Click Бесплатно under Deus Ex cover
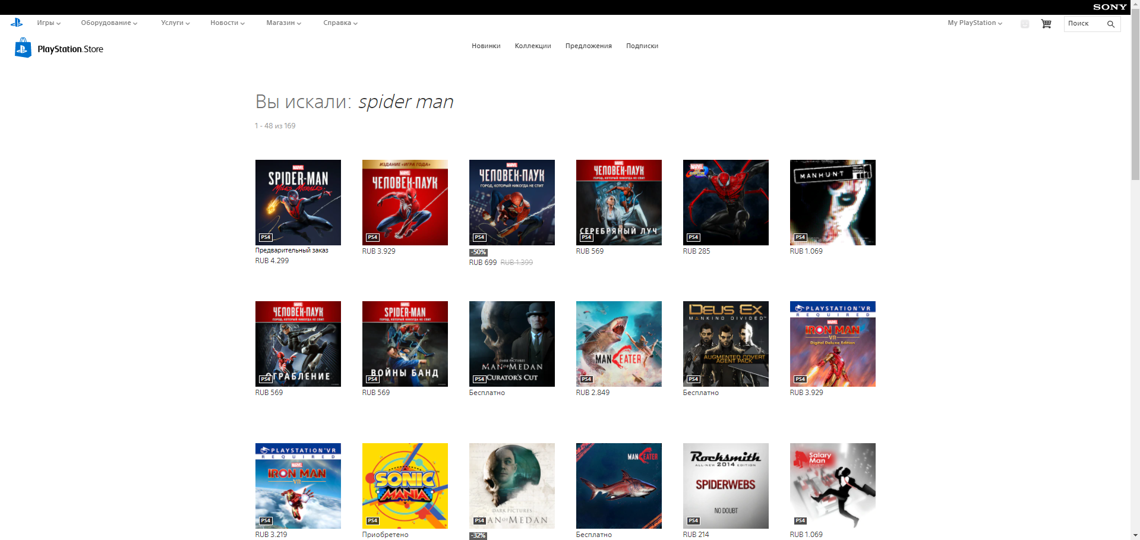1140x540 pixels. [x=701, y=393]
